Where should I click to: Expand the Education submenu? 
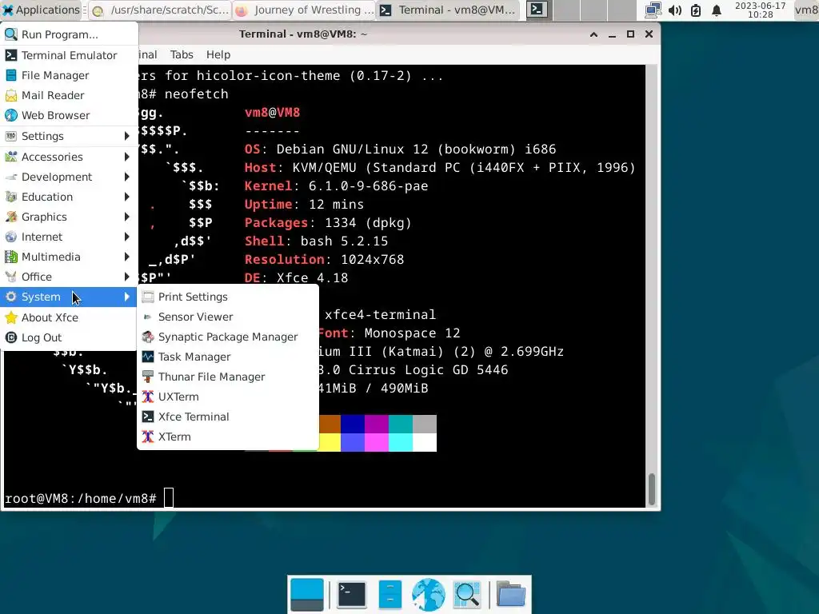[x=69, y=197]
